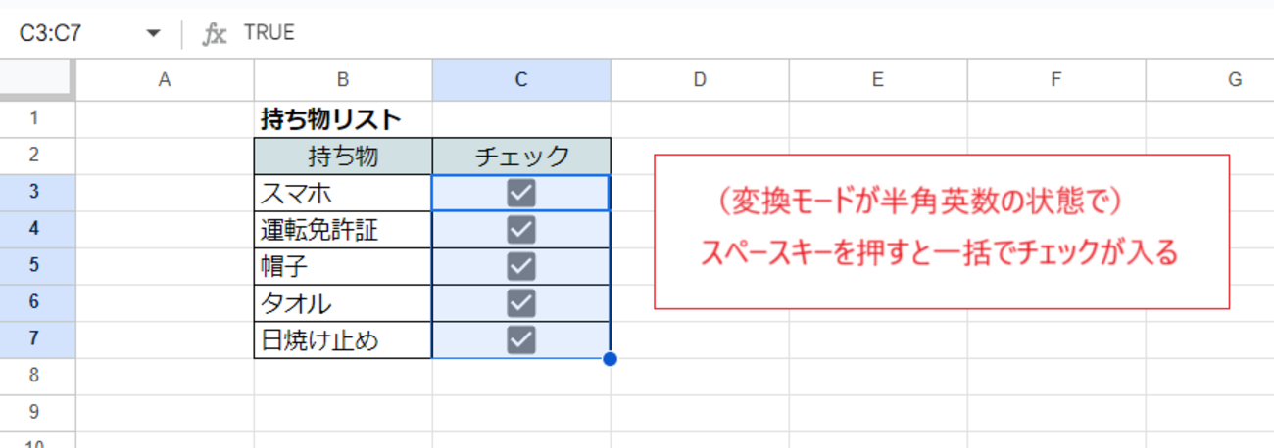Image resolution: width=1274 pixels, height=448 pixels.
Task: Select column B header
Action: (342, 80)
